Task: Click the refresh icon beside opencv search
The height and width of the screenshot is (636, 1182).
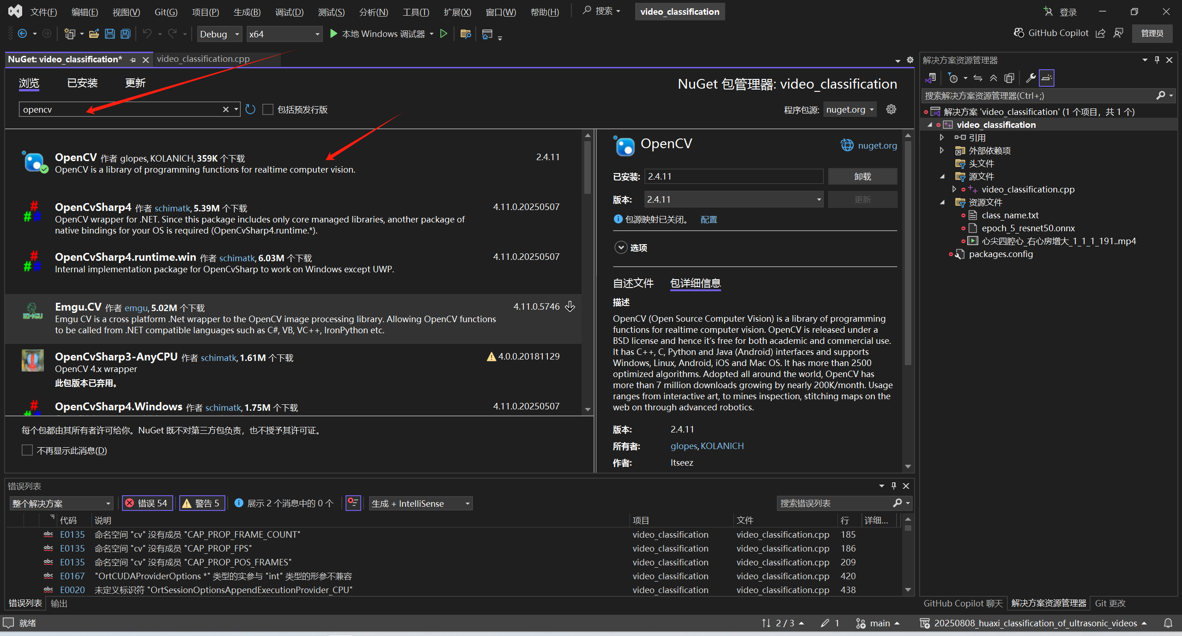Action: pos(250,109)
